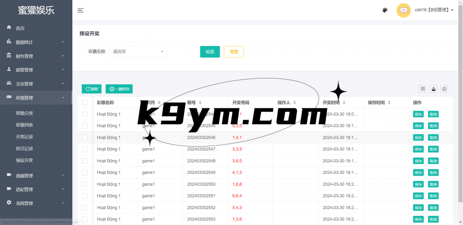Viewport: 463px width, 225px height.
Task: Expand 财务管理 via its chevron
Action: pyautogui.click(x=63, y=56)
